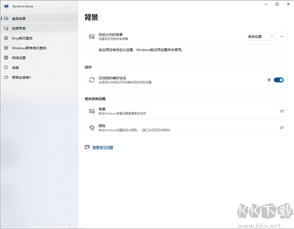Image resolution: width=294 pixels, height=229 pixels.
Task: Open external link icon for 背景 row
Action: (x=282, y=111)
